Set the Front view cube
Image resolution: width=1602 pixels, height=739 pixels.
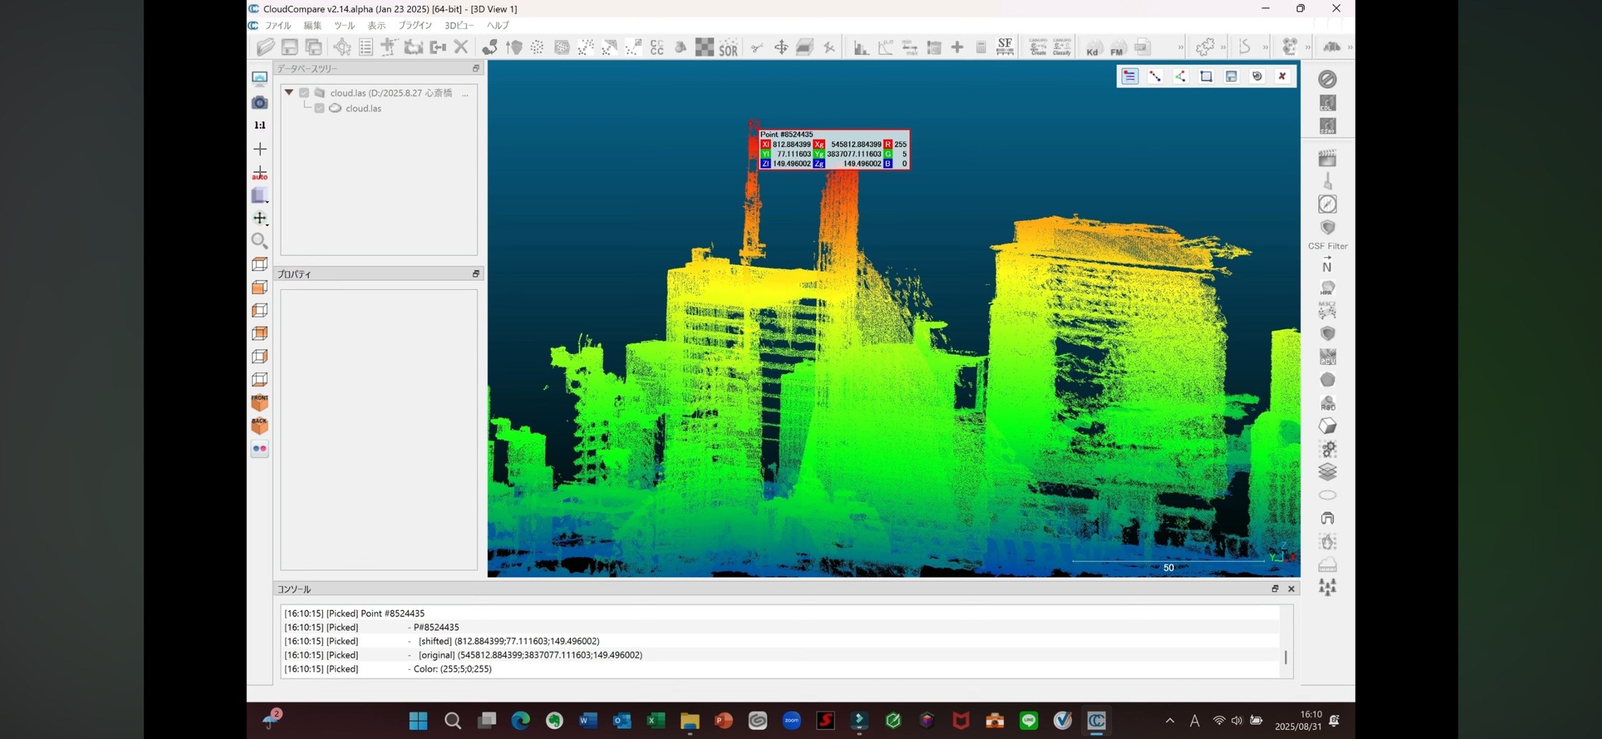coord(259,402)
